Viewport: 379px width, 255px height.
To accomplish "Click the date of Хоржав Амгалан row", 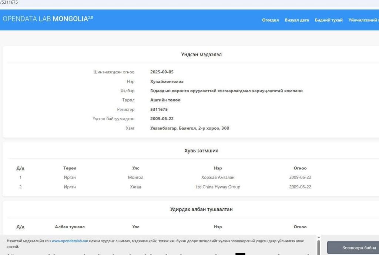I will (300, 177).
